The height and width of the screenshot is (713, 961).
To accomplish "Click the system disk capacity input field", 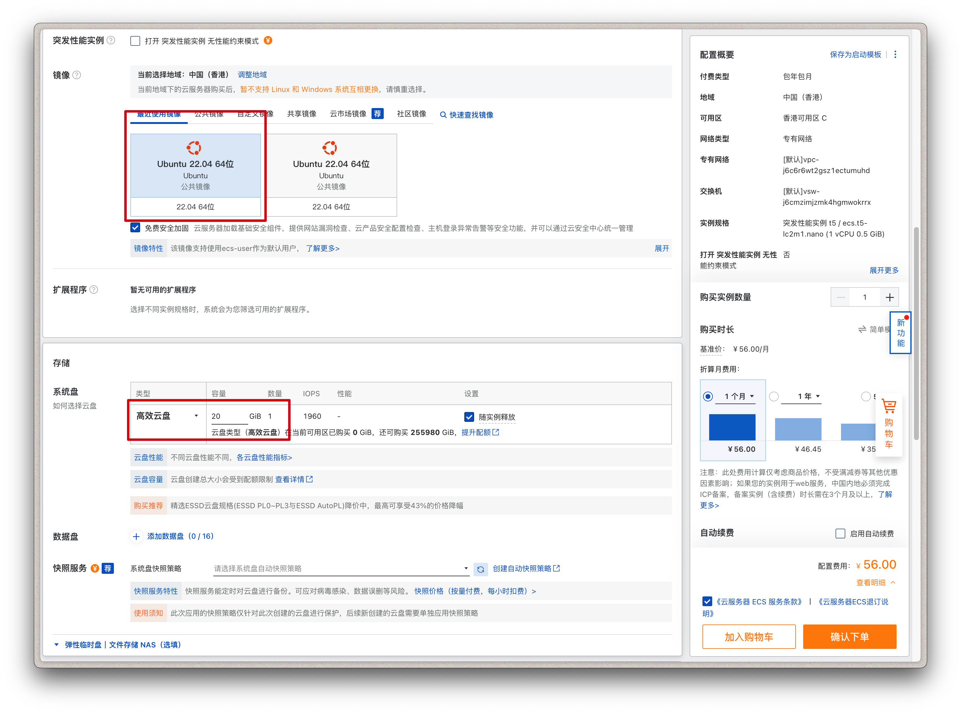I will click(229, 416).
